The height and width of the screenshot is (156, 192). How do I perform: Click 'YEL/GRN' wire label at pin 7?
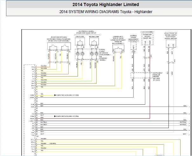pos(44,80)
